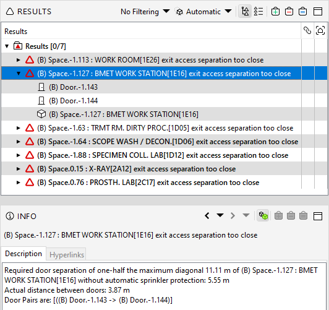Open the Automatic mode dropdown
This screenshot has width=329, height=310.
point(203,12)
